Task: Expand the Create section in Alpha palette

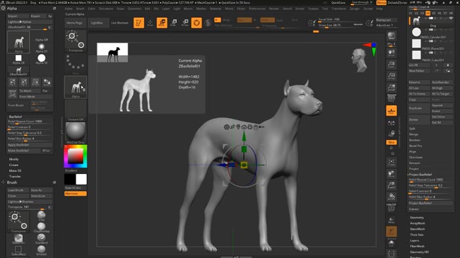Action: click(14, 165)
